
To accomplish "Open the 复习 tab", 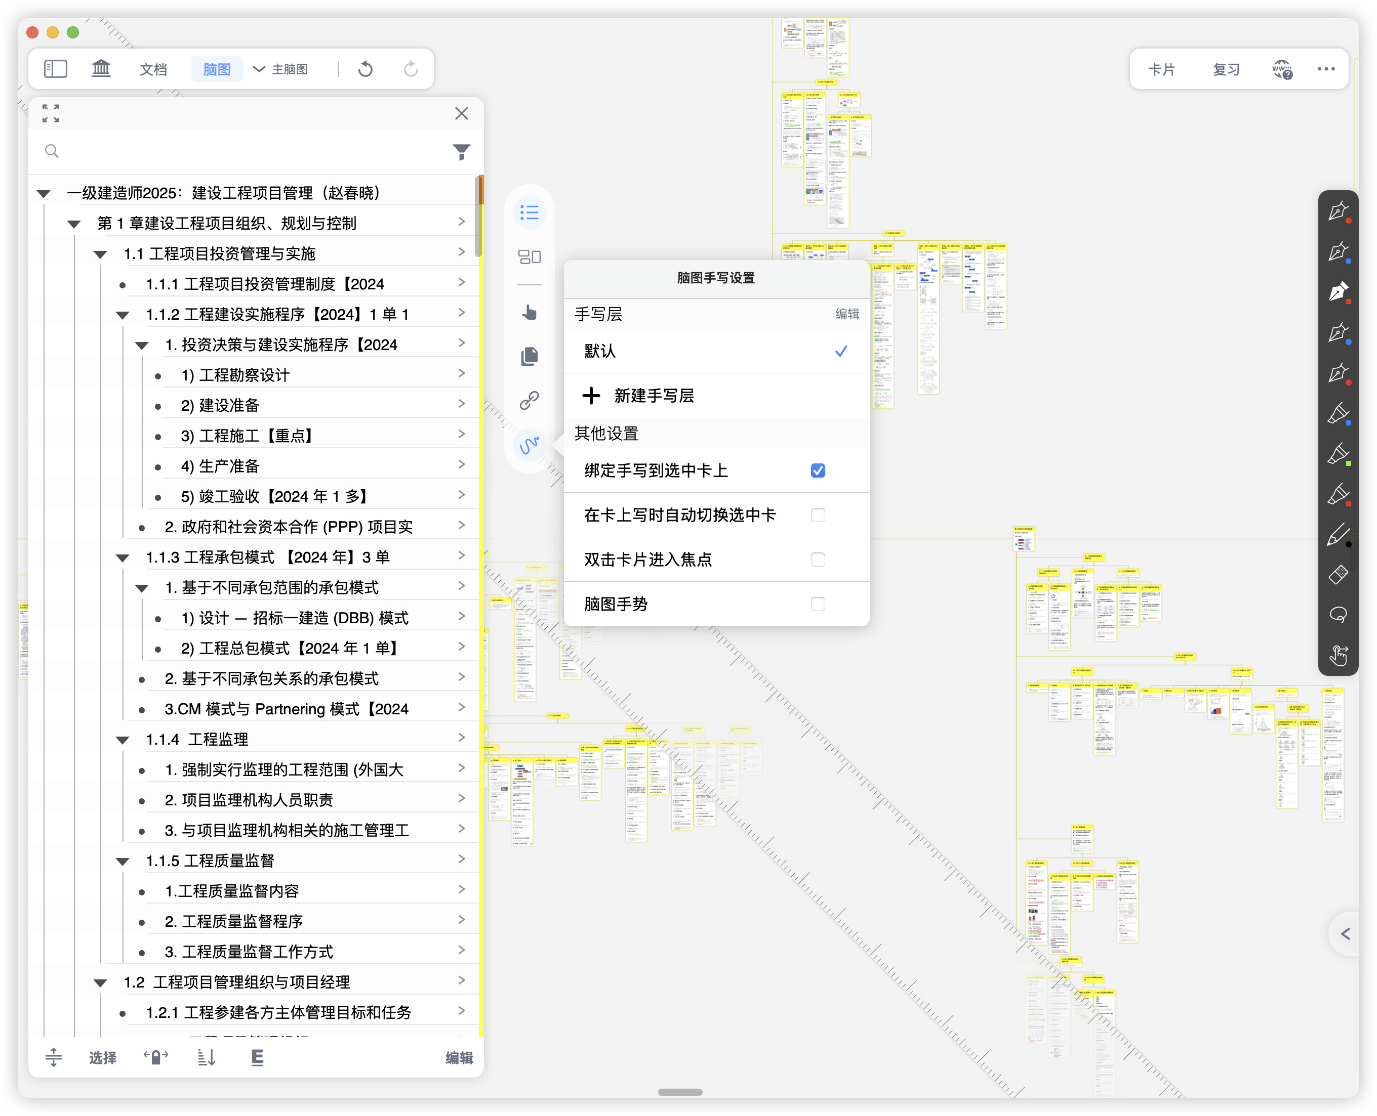I will pyautogui.click(x=1226, y=69).
